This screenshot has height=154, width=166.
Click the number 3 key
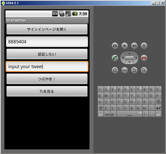(x=114, y=89)
